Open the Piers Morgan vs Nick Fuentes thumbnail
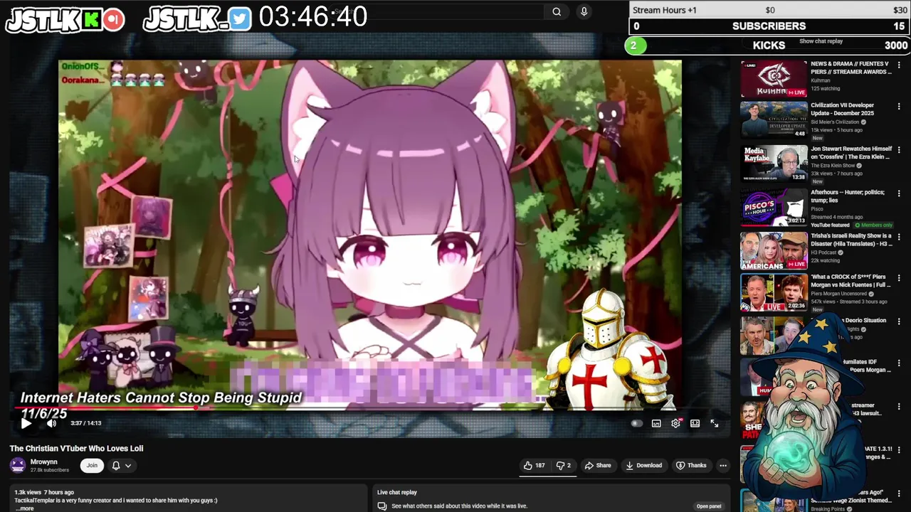 [774, 294]
